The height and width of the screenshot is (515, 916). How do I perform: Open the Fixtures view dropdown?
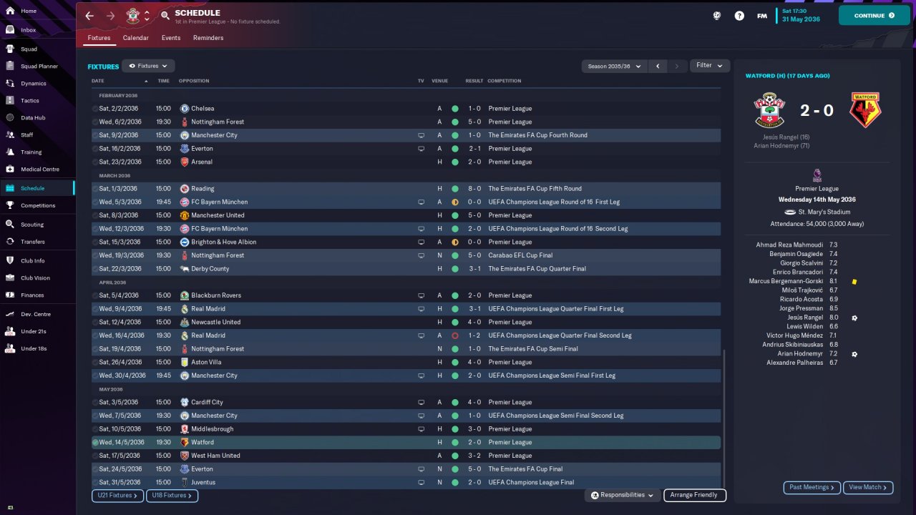pos(148,66)
